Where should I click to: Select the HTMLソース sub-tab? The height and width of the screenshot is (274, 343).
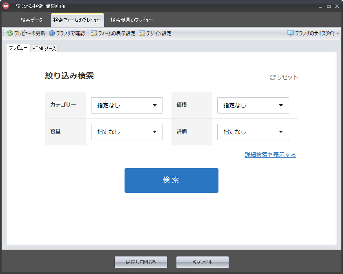[44, 49]
